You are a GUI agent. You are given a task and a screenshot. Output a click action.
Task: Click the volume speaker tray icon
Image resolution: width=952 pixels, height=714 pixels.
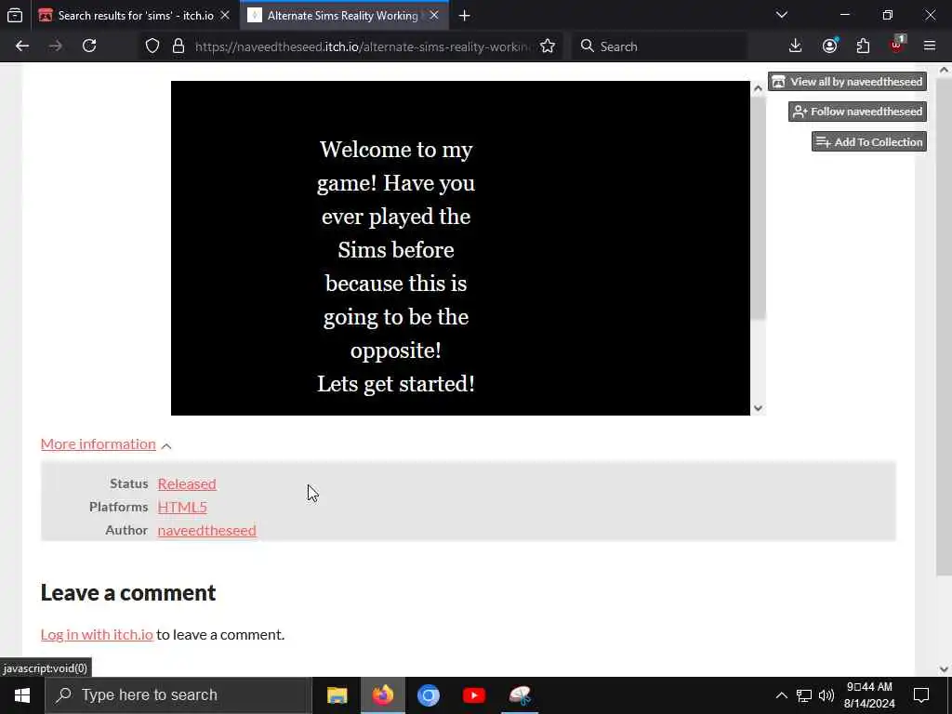pos(826,695)
